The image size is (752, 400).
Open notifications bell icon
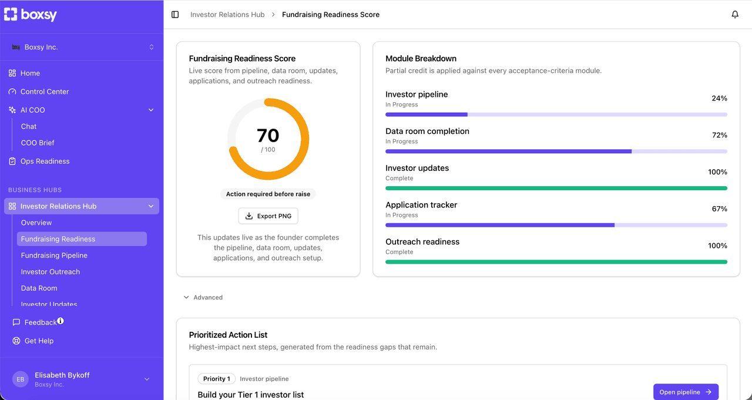pyautogui.click(x=735, y=15)
